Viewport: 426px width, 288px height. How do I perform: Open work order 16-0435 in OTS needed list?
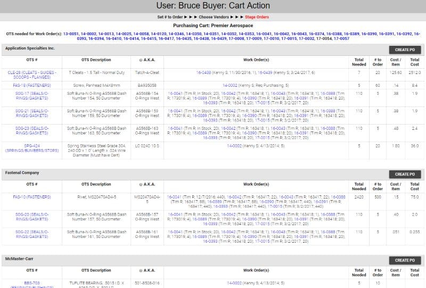(184, 38)
